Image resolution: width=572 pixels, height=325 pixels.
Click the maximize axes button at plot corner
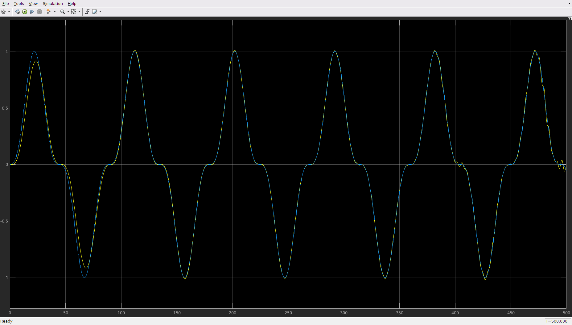pyautogui.click(x=570, y=19)
